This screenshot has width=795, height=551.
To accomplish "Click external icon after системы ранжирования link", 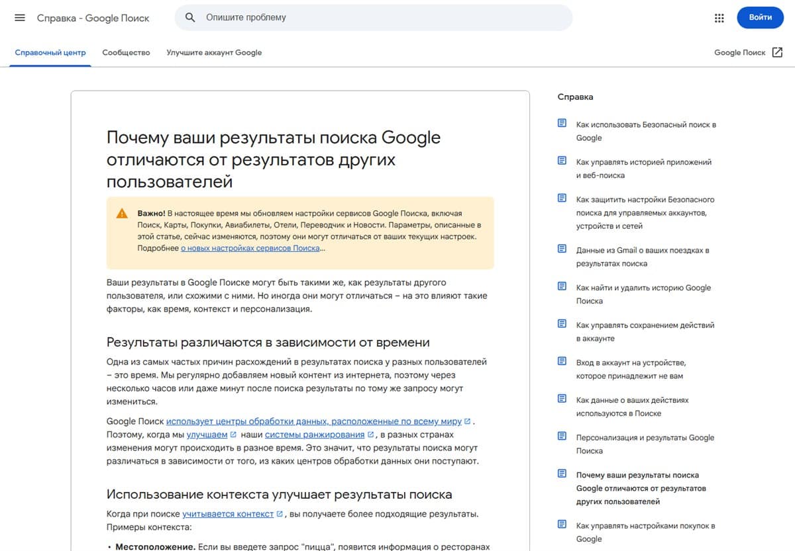I will (371, 435).
